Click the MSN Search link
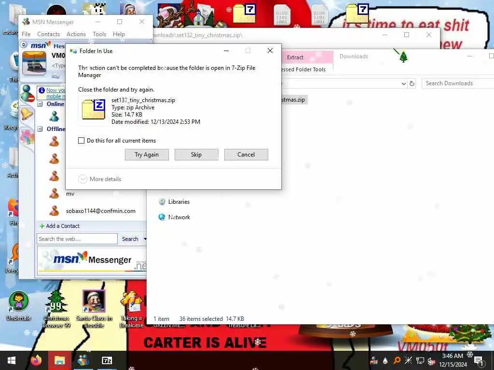The height and width of the screenshot is (370, 494). [130, 239]
